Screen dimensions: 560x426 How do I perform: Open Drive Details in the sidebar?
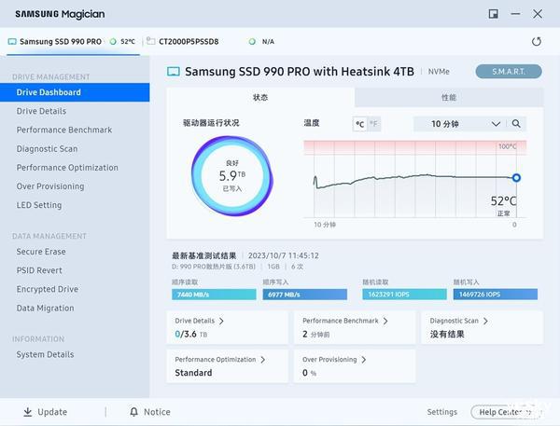click(41, 111)
